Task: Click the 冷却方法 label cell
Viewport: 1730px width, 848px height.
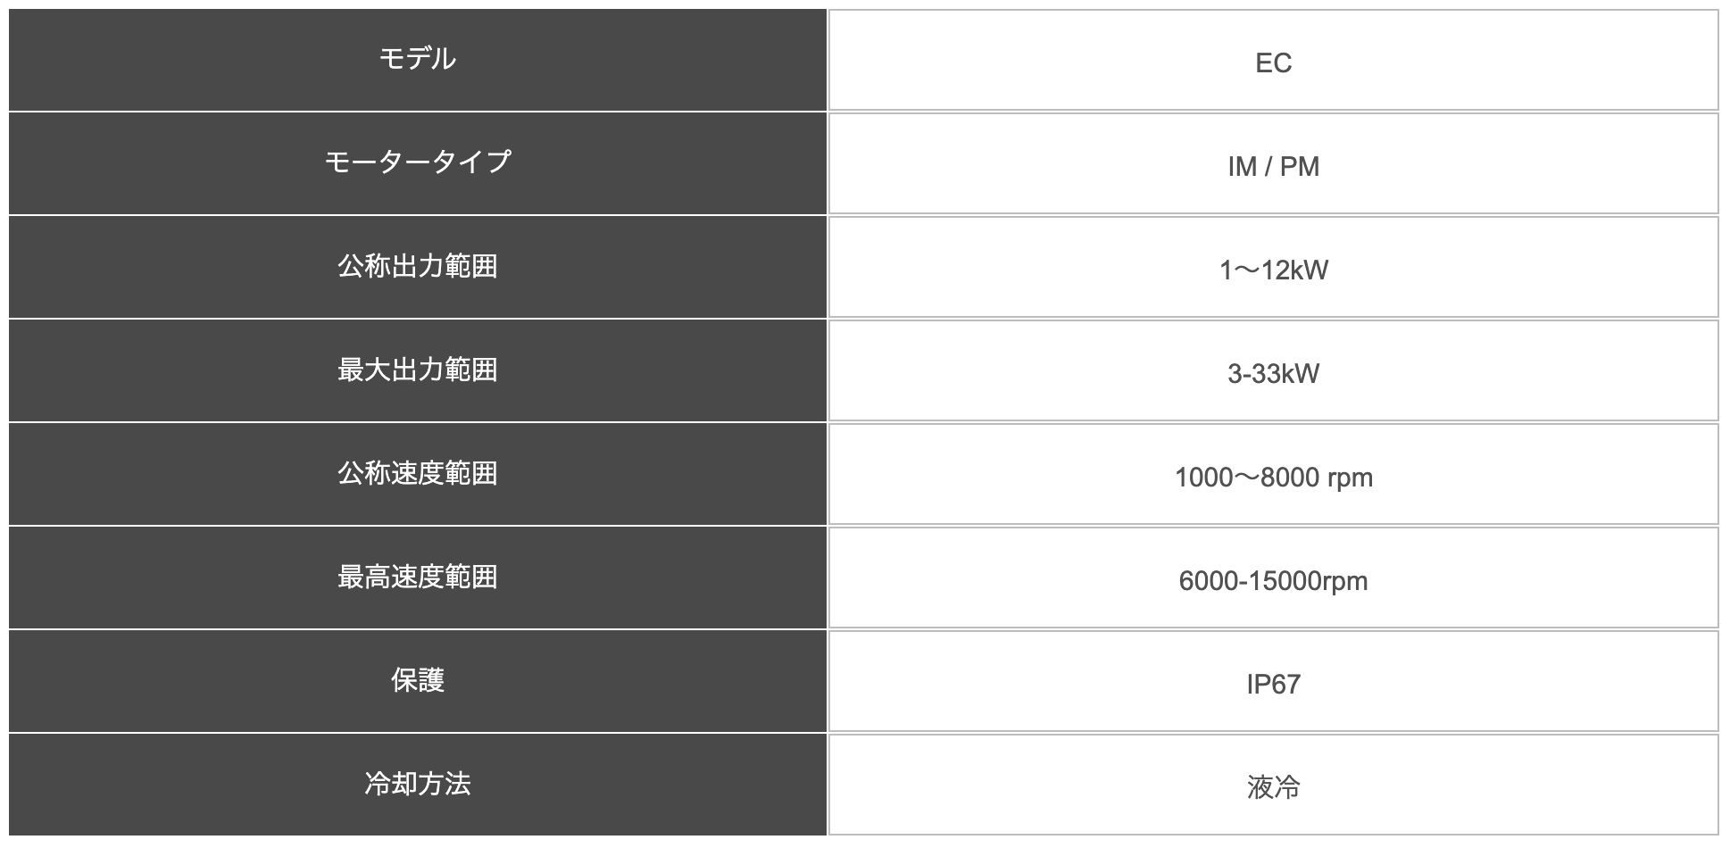Action: click(x=418, y=785)
